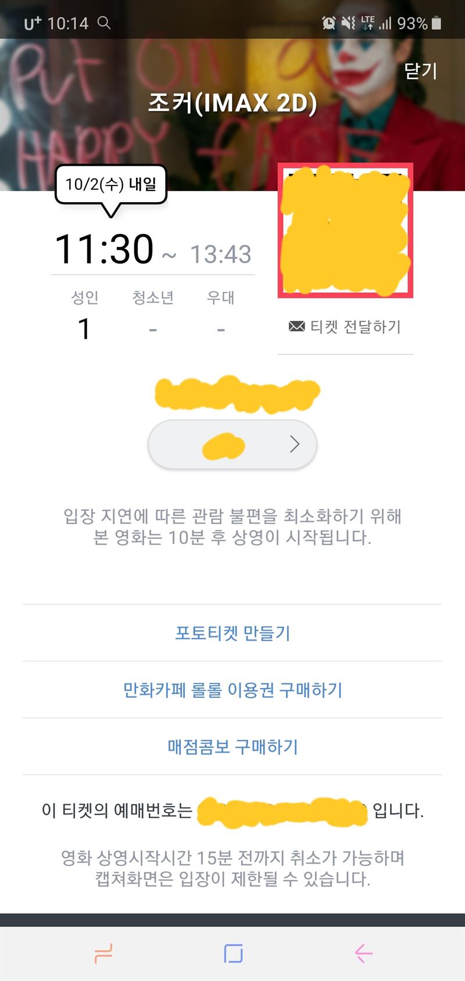
Task: Open 포토티켓 만들기
Action: pyautogui.click(x=233, y=632)
